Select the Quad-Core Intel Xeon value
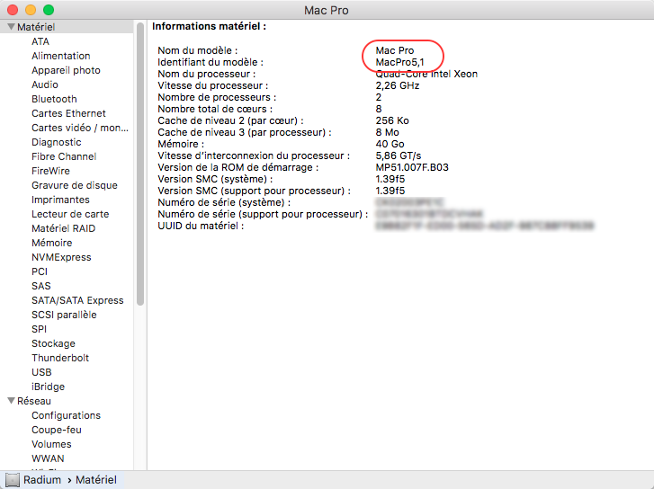This screenshot has height=489, width=654. (x=426, y=75)
